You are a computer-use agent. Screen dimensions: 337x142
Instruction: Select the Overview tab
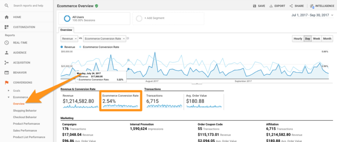coord(66,30)
